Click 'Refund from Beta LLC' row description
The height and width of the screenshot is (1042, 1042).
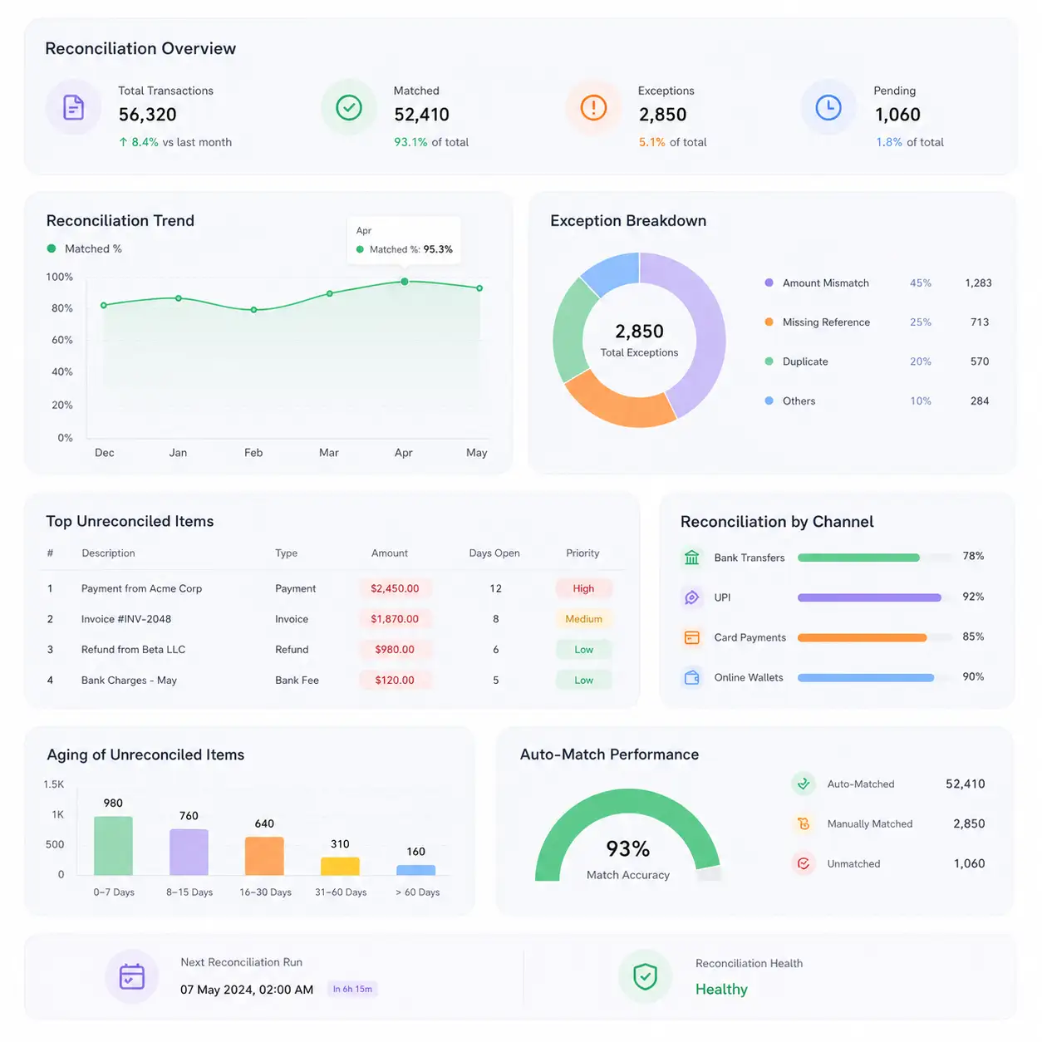coord(133,650)
